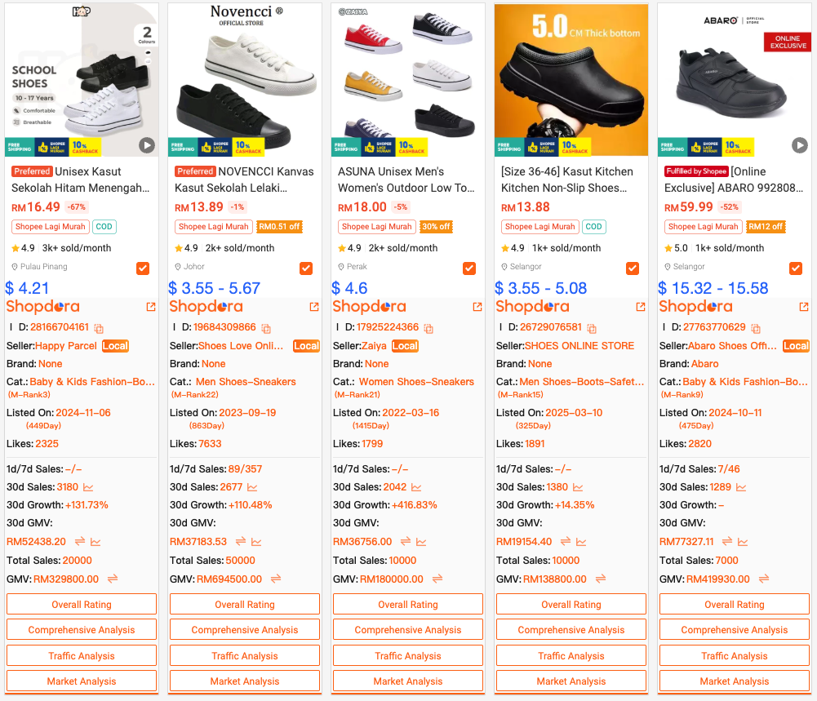Open Market Analysis for Abaro product
The image size is (817, 701).
tap(734, 681)
